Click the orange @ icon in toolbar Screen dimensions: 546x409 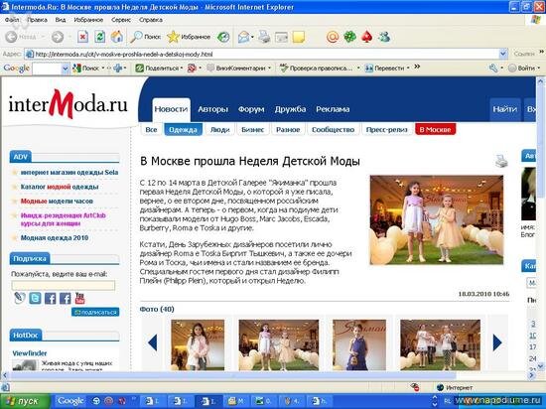pos(333,37)
